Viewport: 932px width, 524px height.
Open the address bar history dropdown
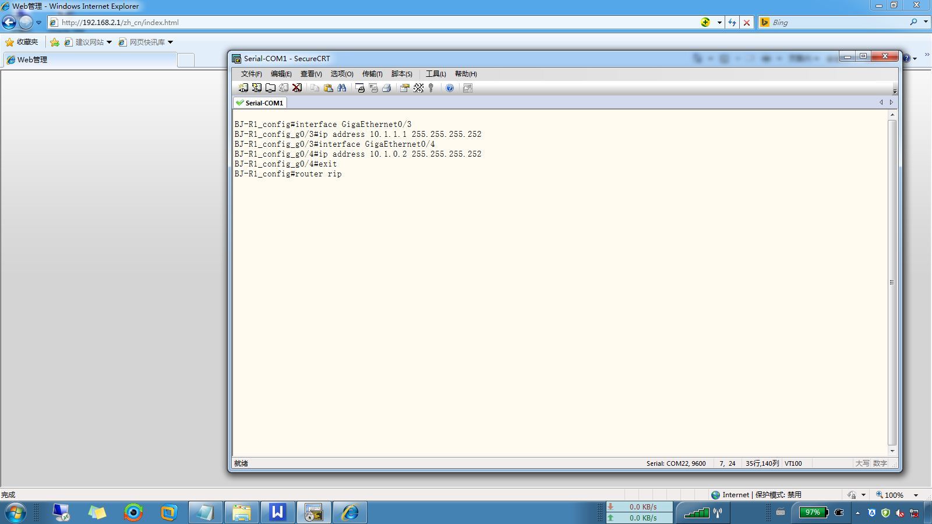[x=719, y=23]
